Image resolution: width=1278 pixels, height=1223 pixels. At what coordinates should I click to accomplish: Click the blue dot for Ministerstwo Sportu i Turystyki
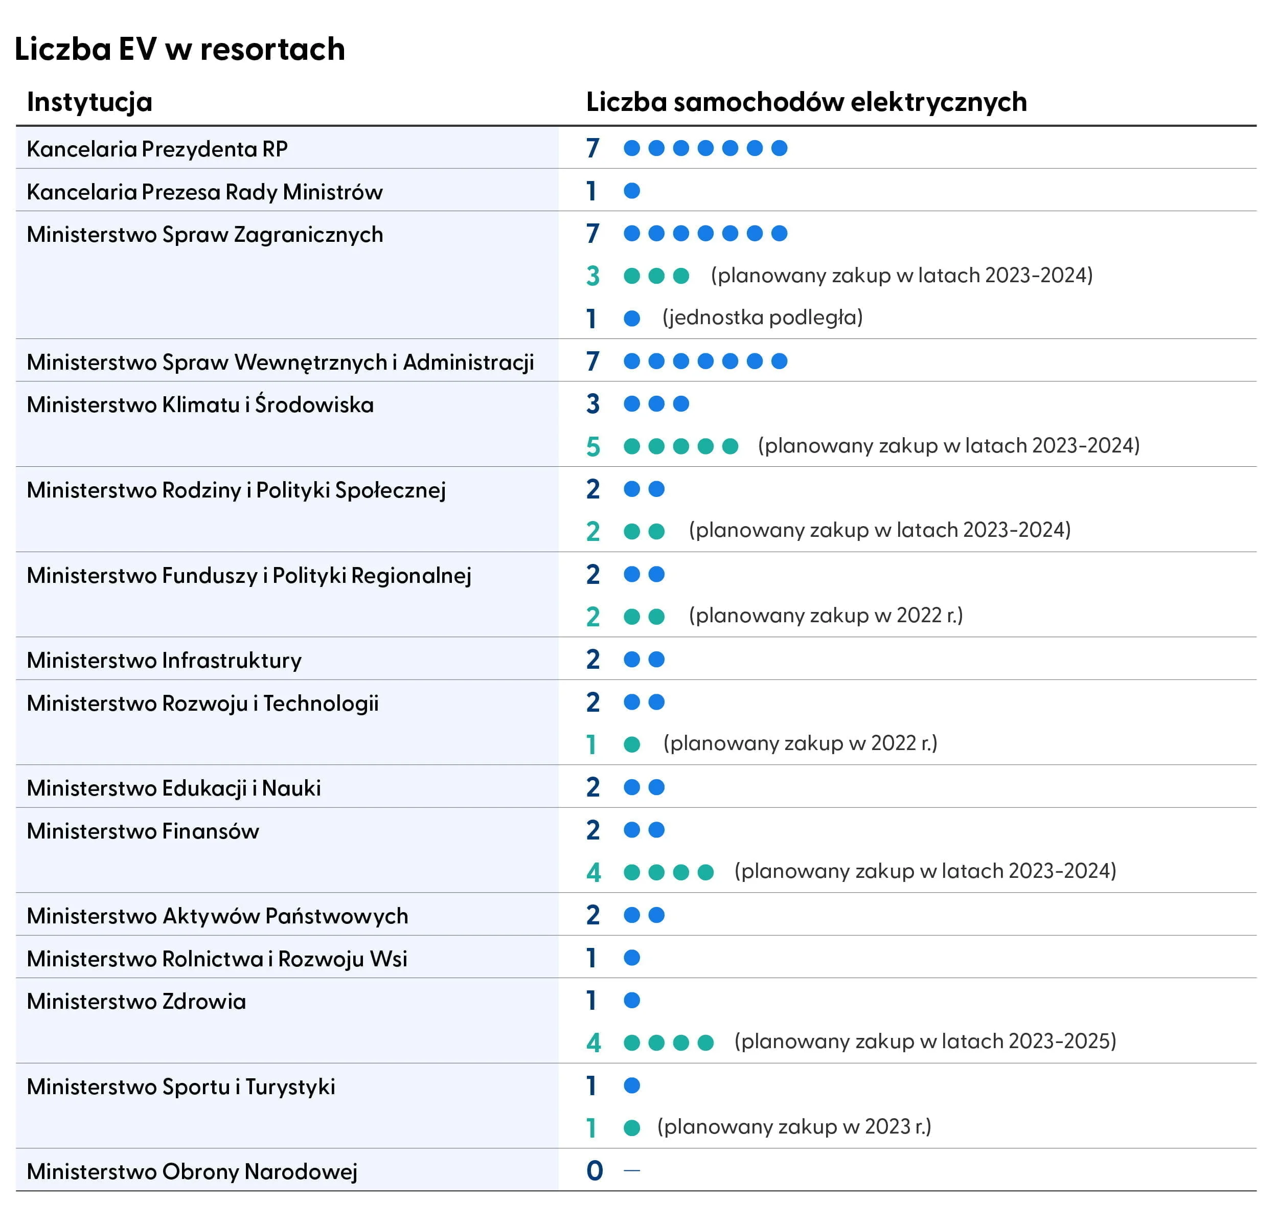pos(631,1085)
